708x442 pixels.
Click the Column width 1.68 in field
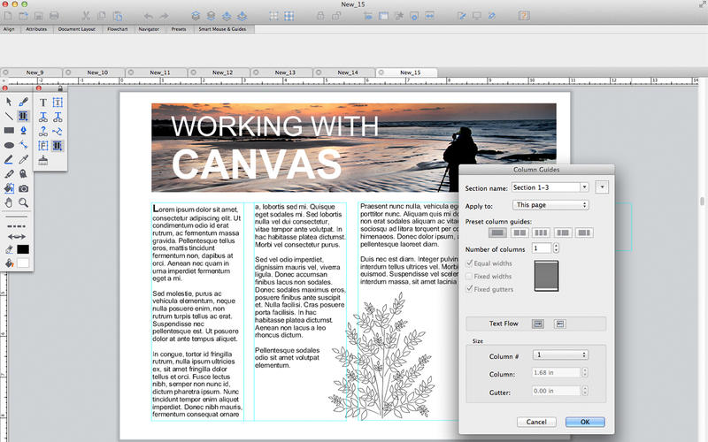(x=557, y=372)
